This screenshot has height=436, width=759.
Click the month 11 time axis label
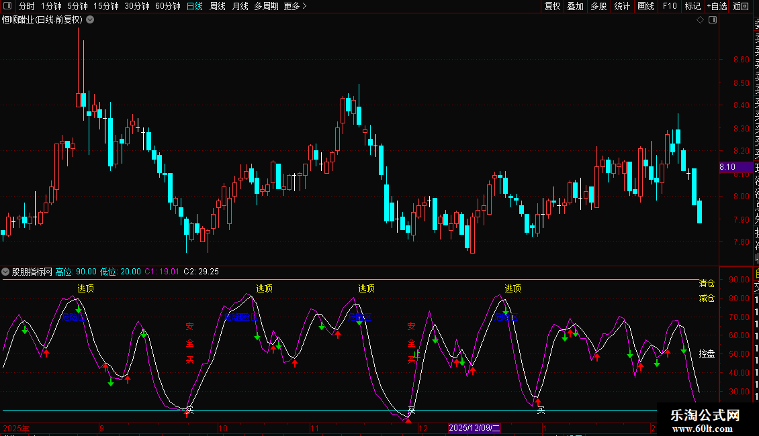click(x=314, y=428)
